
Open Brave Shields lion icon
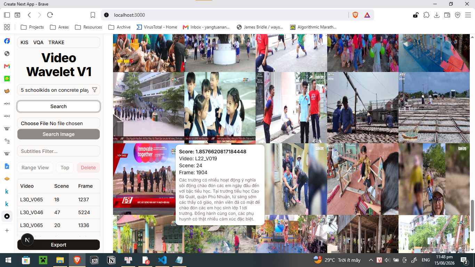(355, 15)
